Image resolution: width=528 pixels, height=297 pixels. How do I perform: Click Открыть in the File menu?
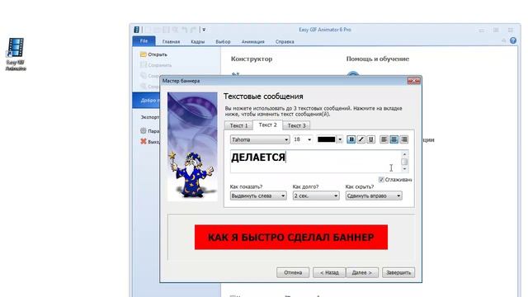(154, 54)
